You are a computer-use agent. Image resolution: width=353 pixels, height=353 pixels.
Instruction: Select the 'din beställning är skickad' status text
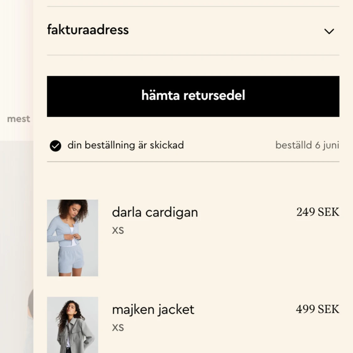(126, 145)
